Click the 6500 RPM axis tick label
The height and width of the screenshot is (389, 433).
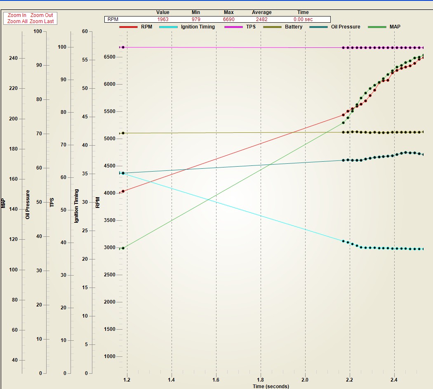110,57
